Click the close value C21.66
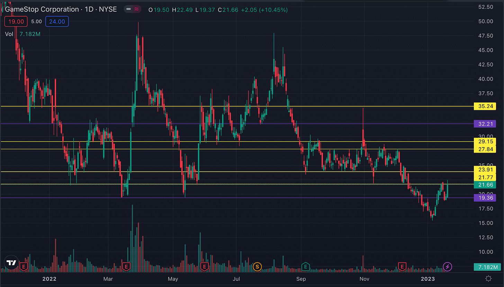This screenshot has height=287, width=504. click(228, 10)
